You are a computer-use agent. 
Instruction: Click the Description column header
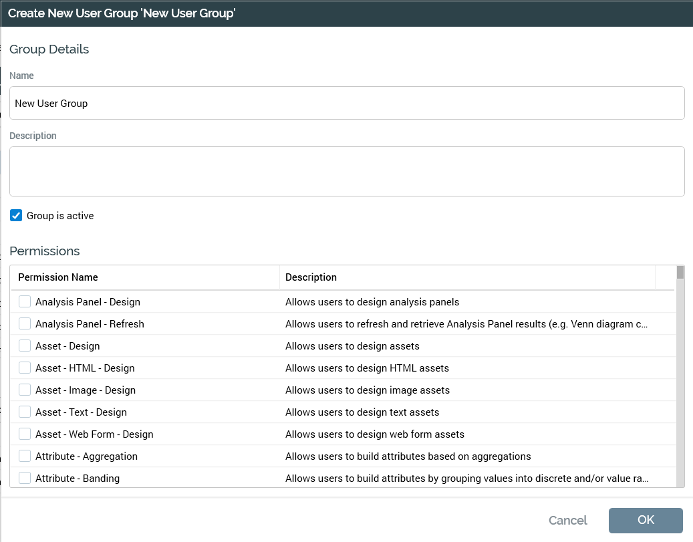point(311,277)
